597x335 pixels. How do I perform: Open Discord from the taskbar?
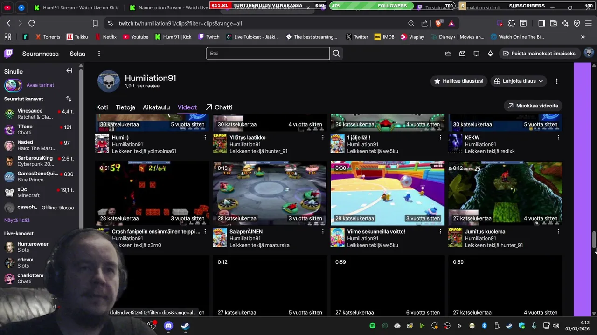pos(168,326)
